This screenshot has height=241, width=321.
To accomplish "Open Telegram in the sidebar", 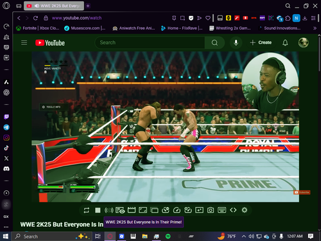I will click(6, 127).
